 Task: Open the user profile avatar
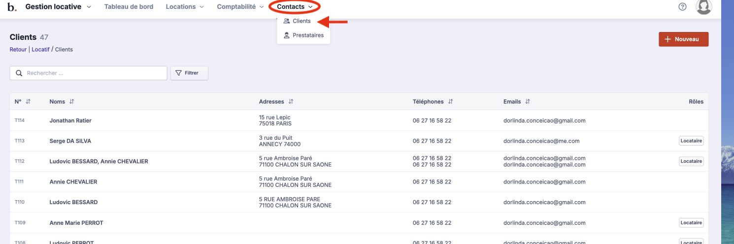point(703,7)
